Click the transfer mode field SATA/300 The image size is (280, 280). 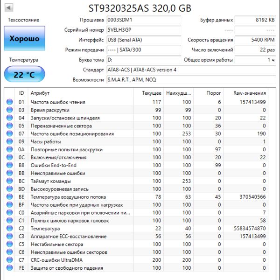tap(144, 50)
